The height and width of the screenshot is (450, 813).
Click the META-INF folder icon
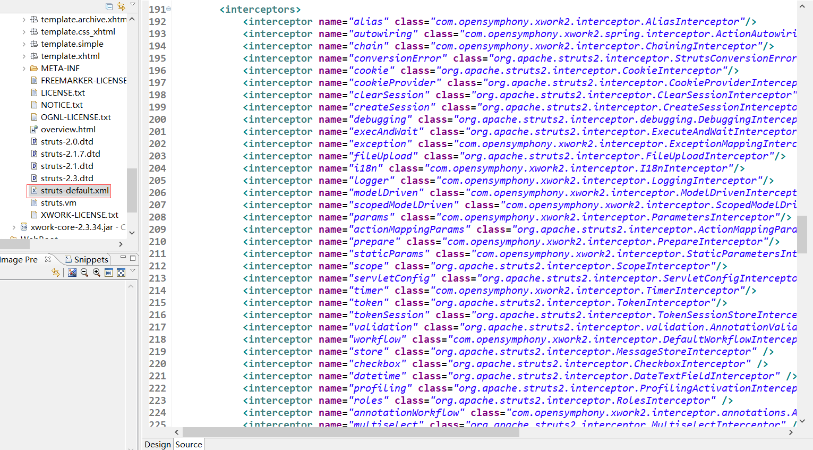pos(34,69)
